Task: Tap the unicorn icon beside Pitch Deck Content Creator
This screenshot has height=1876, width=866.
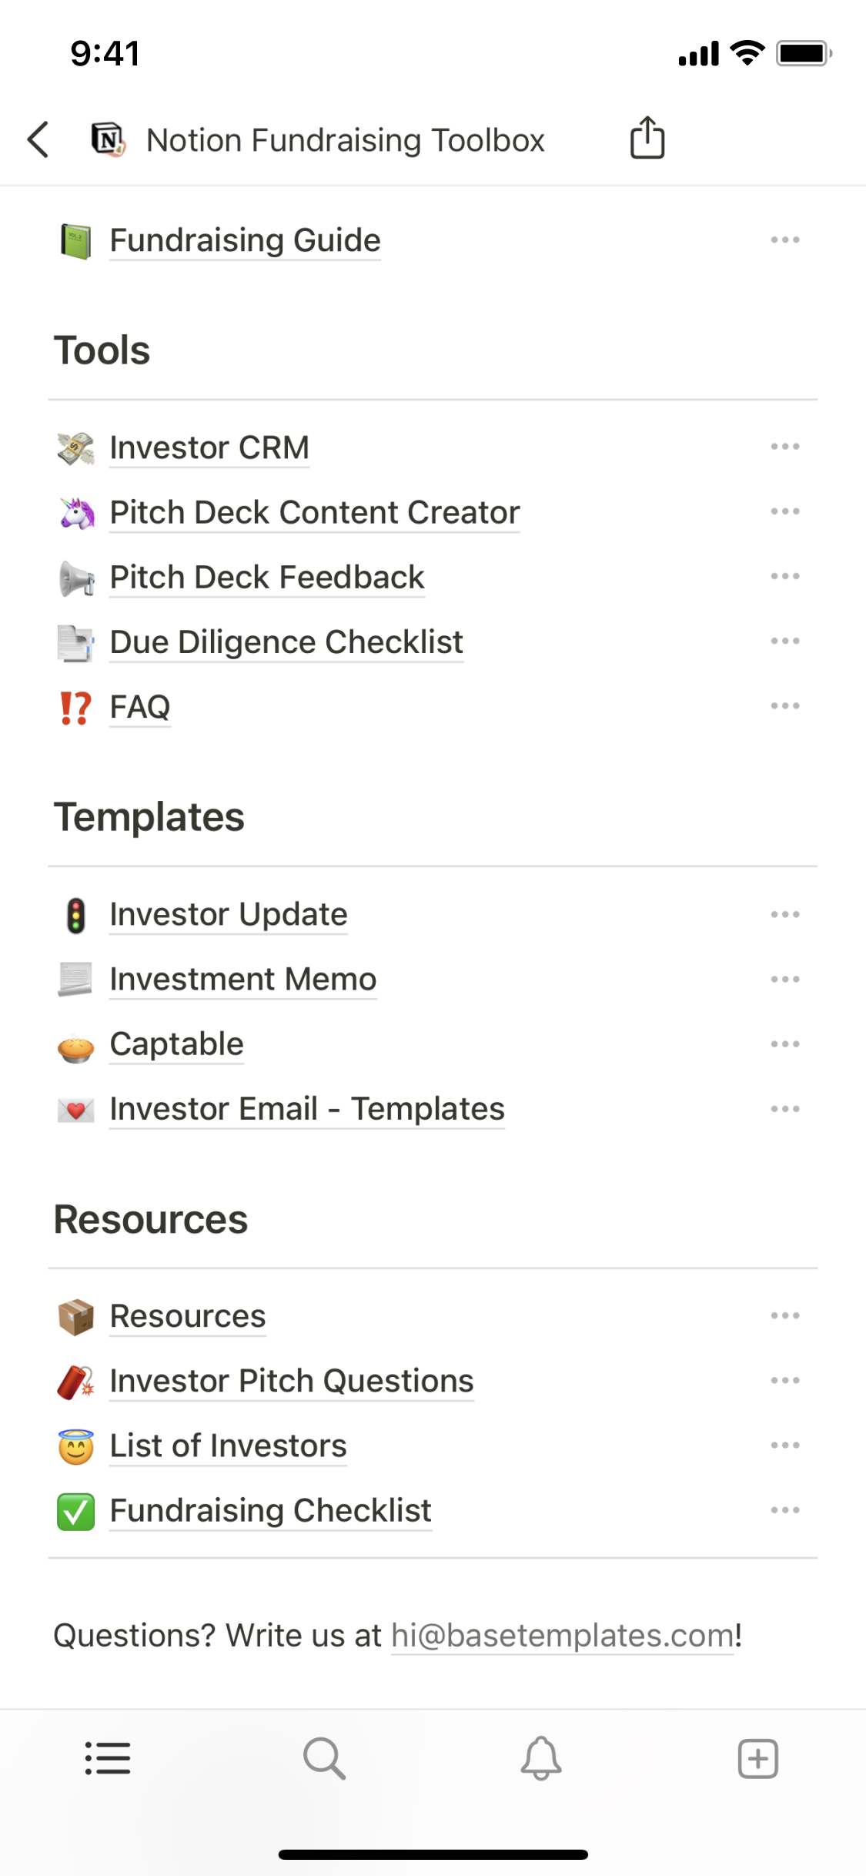Action: (x=76, y=513)
